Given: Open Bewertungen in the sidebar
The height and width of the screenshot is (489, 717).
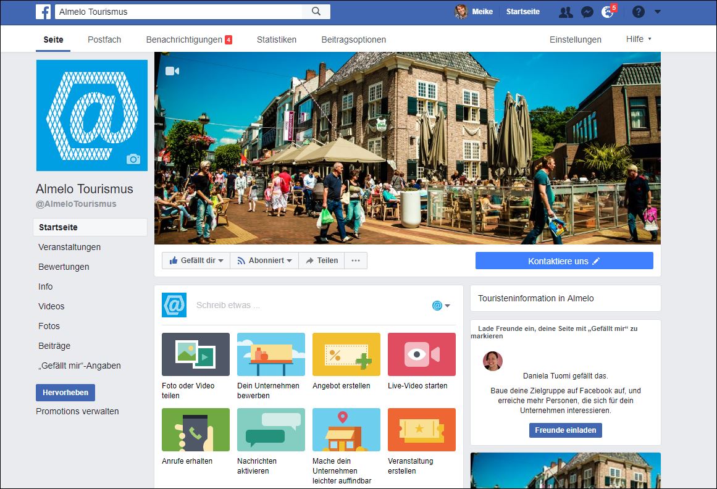Looking at the screenshot, I should 64,267.
